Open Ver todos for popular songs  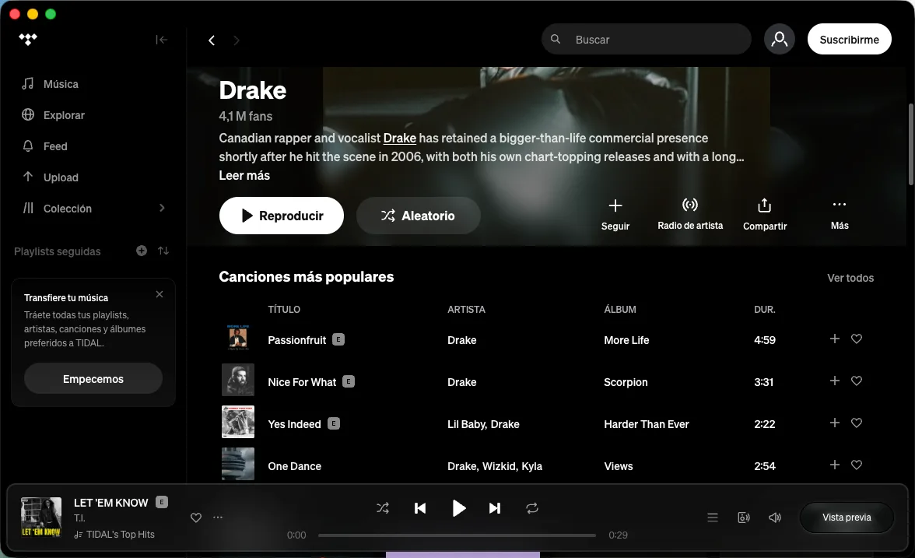(x=850, y=278)
